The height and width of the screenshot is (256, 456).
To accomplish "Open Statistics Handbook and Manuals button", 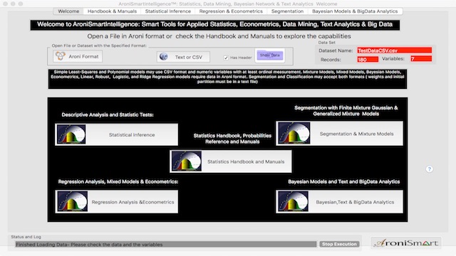I will tap(231, 161).
